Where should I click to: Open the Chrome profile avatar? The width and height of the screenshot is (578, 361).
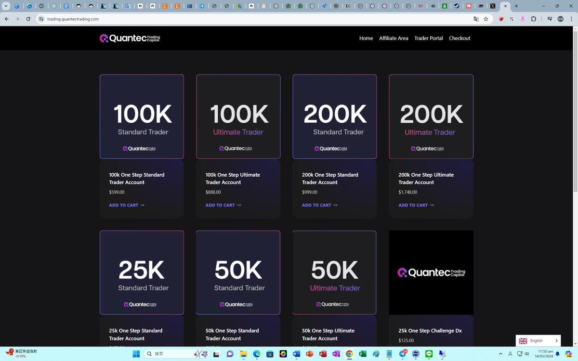(x=560, y=19)
